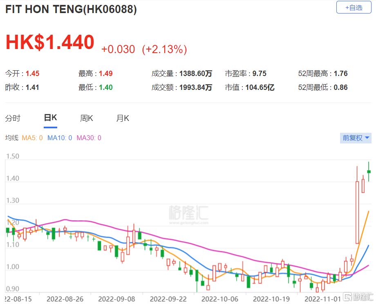Click the 成交额 1993.84万 turnover value
Screen dimensions: 376x304
tap(182, 87)
